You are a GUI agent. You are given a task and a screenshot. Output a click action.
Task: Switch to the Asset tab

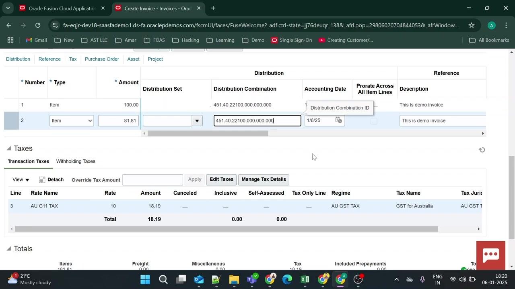pos(133,59)
